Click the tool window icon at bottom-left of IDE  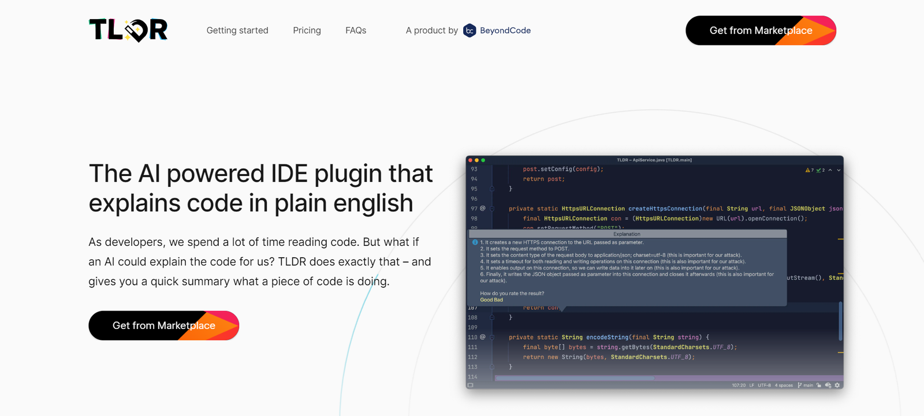471,385
